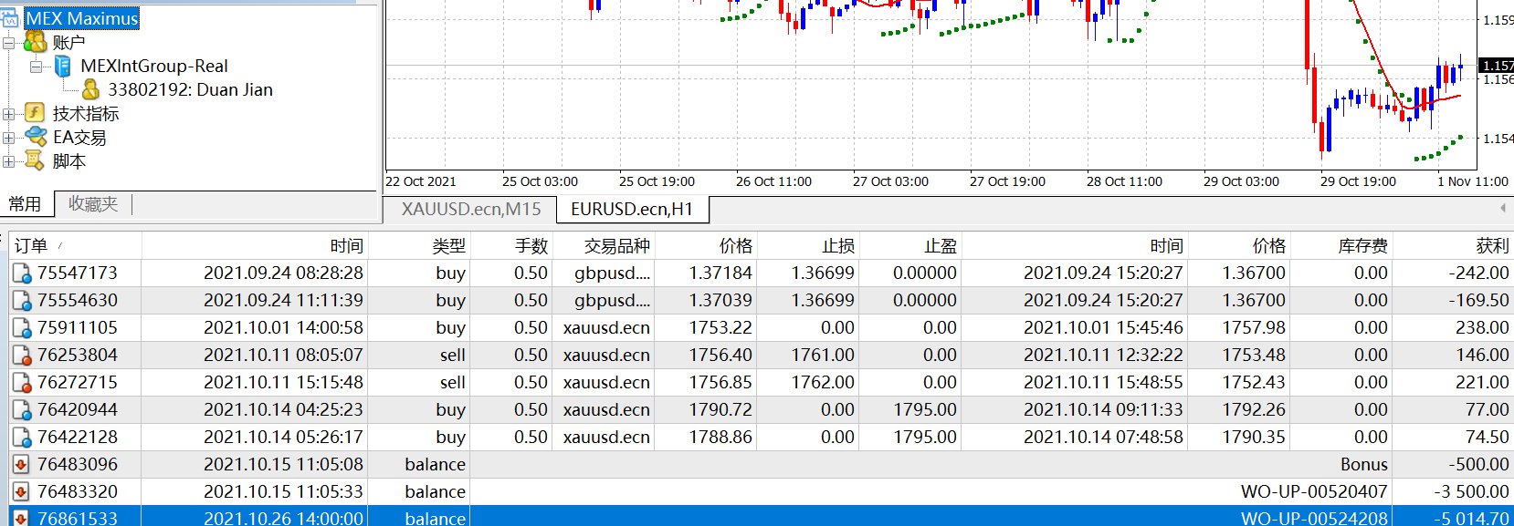Select account 33802192: Duan Jian
Image resolution: width=1514 pixels, height=526 pixels.
(x=190, y=89)
